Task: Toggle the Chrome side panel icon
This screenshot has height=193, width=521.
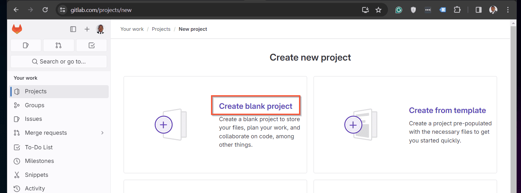Action: tap(479, 10)
